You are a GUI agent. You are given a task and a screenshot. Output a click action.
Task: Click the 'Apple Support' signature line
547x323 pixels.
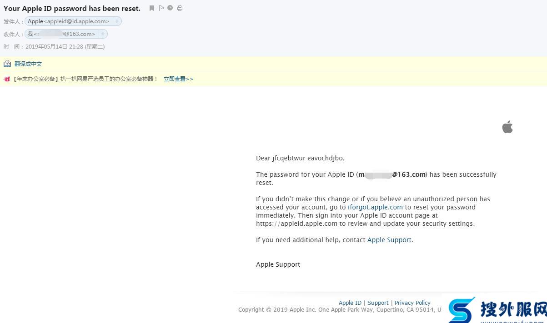coord(278,264)
